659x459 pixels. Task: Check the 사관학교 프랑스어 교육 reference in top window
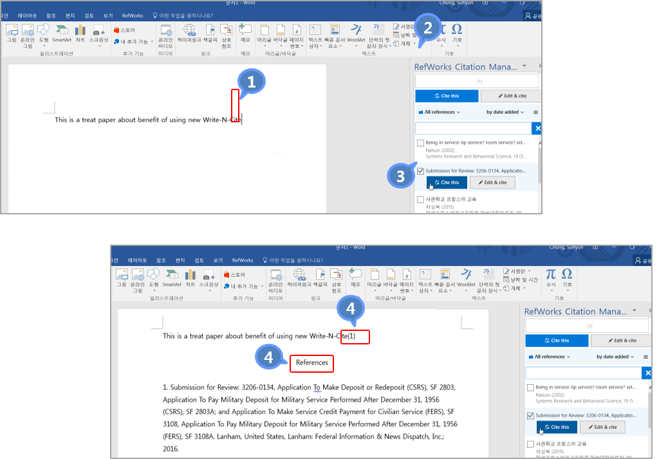coord(420,199)
